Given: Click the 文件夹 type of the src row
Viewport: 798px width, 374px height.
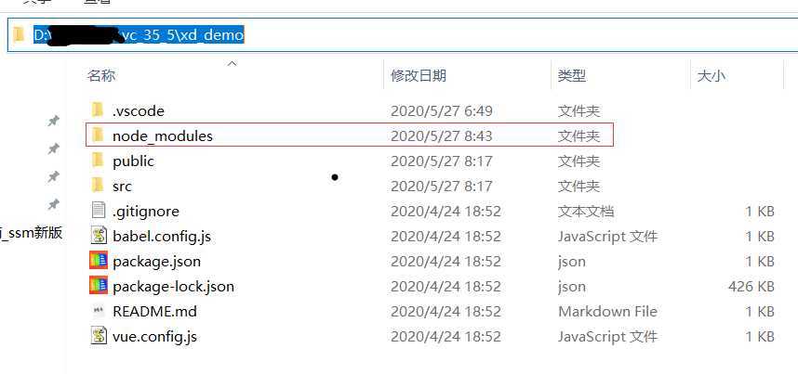Looking at the screenshot, I should pos(579,186).
